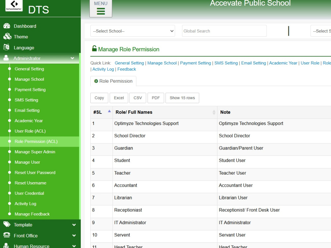
Task: Click the Human Resource person icon
Action: tap(6, 245)
